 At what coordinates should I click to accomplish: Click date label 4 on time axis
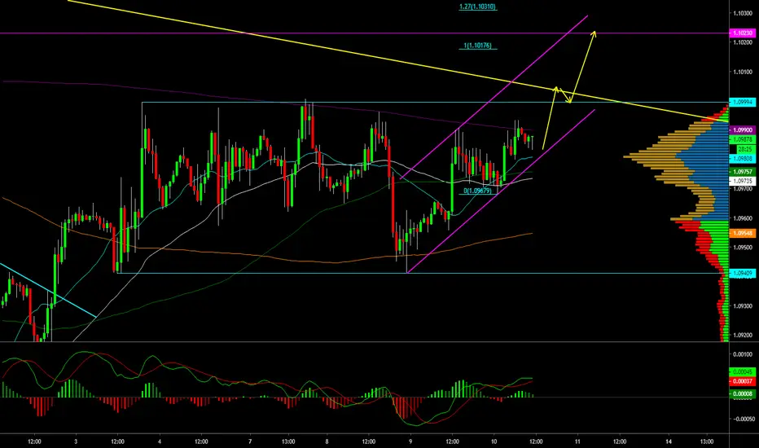pyautogui.click(x=160, y=441)
